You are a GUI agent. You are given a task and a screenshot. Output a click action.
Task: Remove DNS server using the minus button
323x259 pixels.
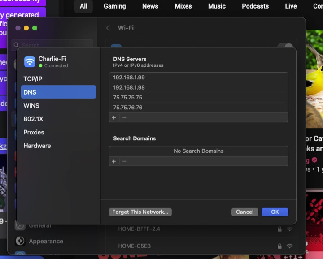[124, 117]
